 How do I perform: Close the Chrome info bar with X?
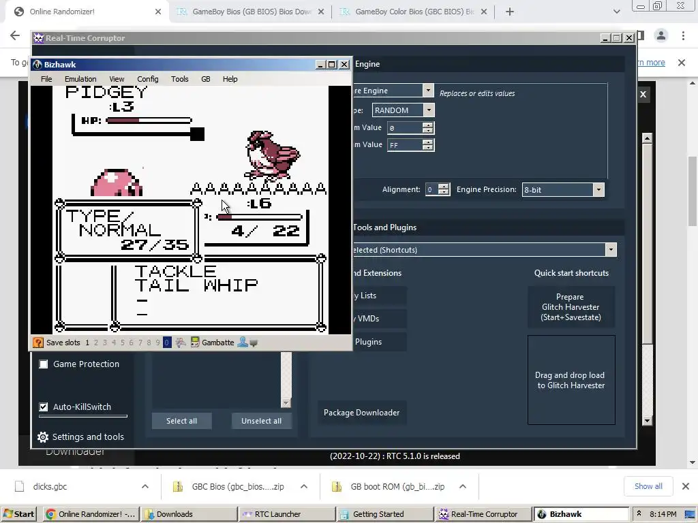click(x=682, y=63)
